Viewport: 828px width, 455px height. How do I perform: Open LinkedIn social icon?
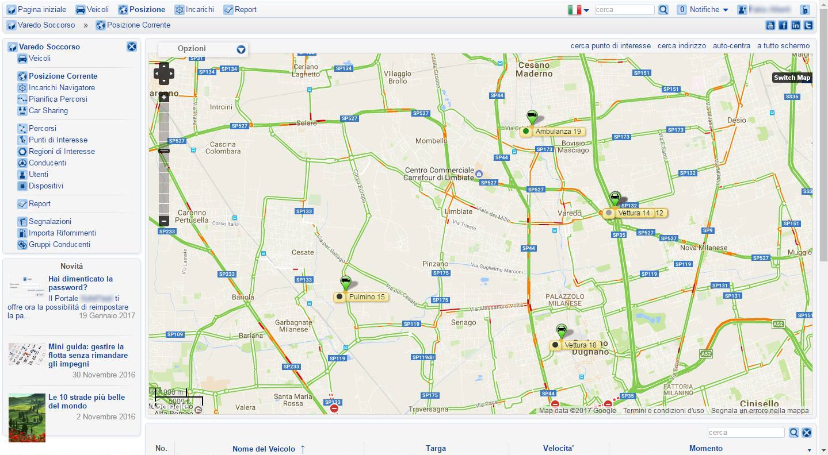click(796, 25)
